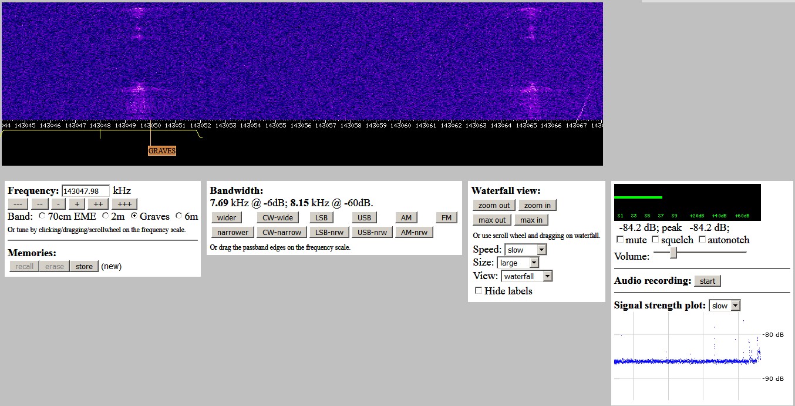The image size is (795, 406).
Task: Select the 70cm EME band radio button
Action: pyautogui.click(x=42, y=216)
